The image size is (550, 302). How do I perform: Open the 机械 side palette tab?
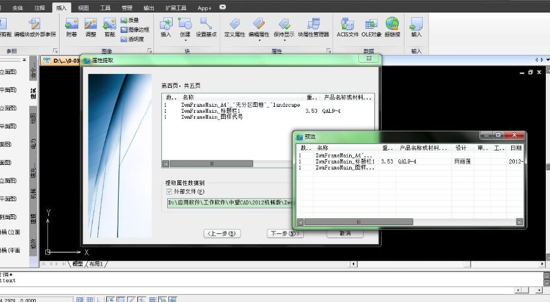[33, 193]
